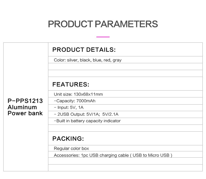Click the empty row just above FEATURES
This screenshot has height=179, width=206.
[125, 73]
